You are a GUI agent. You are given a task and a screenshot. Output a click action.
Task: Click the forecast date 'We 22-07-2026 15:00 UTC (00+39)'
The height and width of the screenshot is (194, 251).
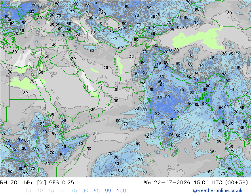pos(196,182)
